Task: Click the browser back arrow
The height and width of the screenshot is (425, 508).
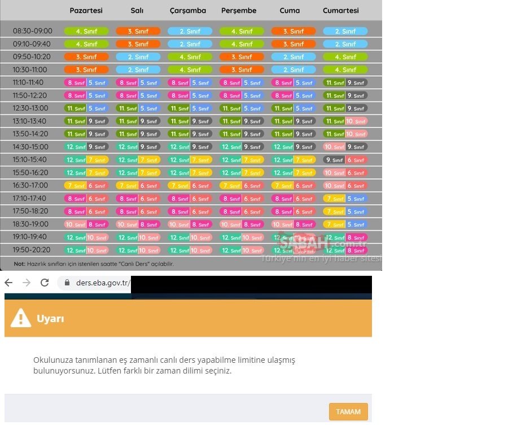Action: click(8, 283)
